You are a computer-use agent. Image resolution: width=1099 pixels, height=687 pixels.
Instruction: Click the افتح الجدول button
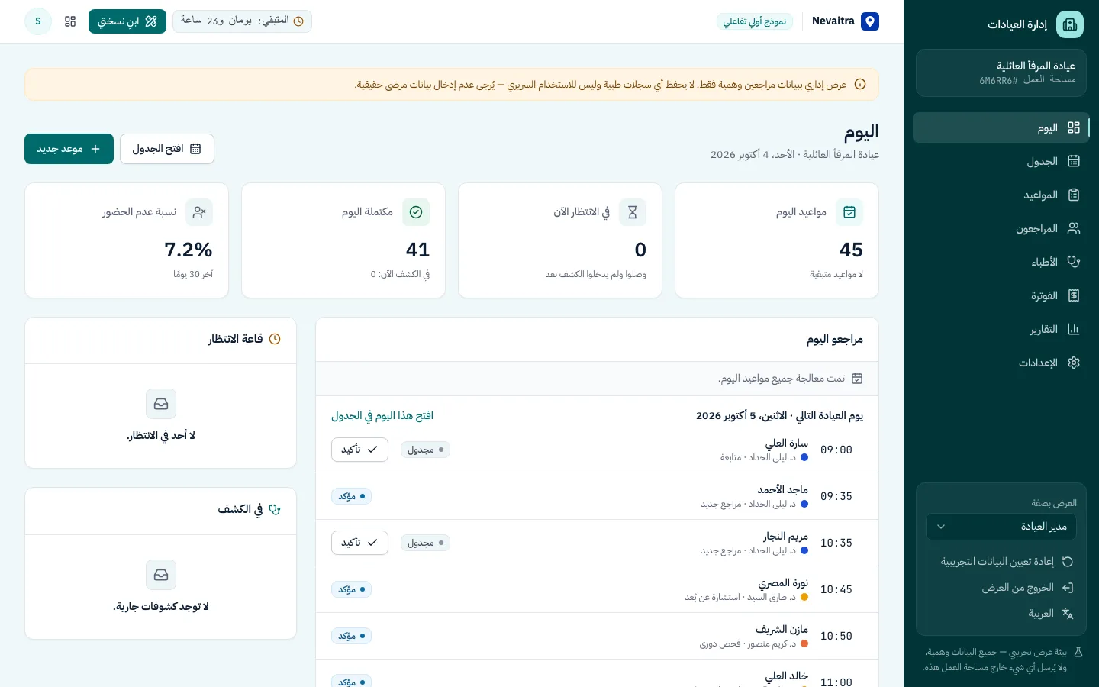click(167, 149)
